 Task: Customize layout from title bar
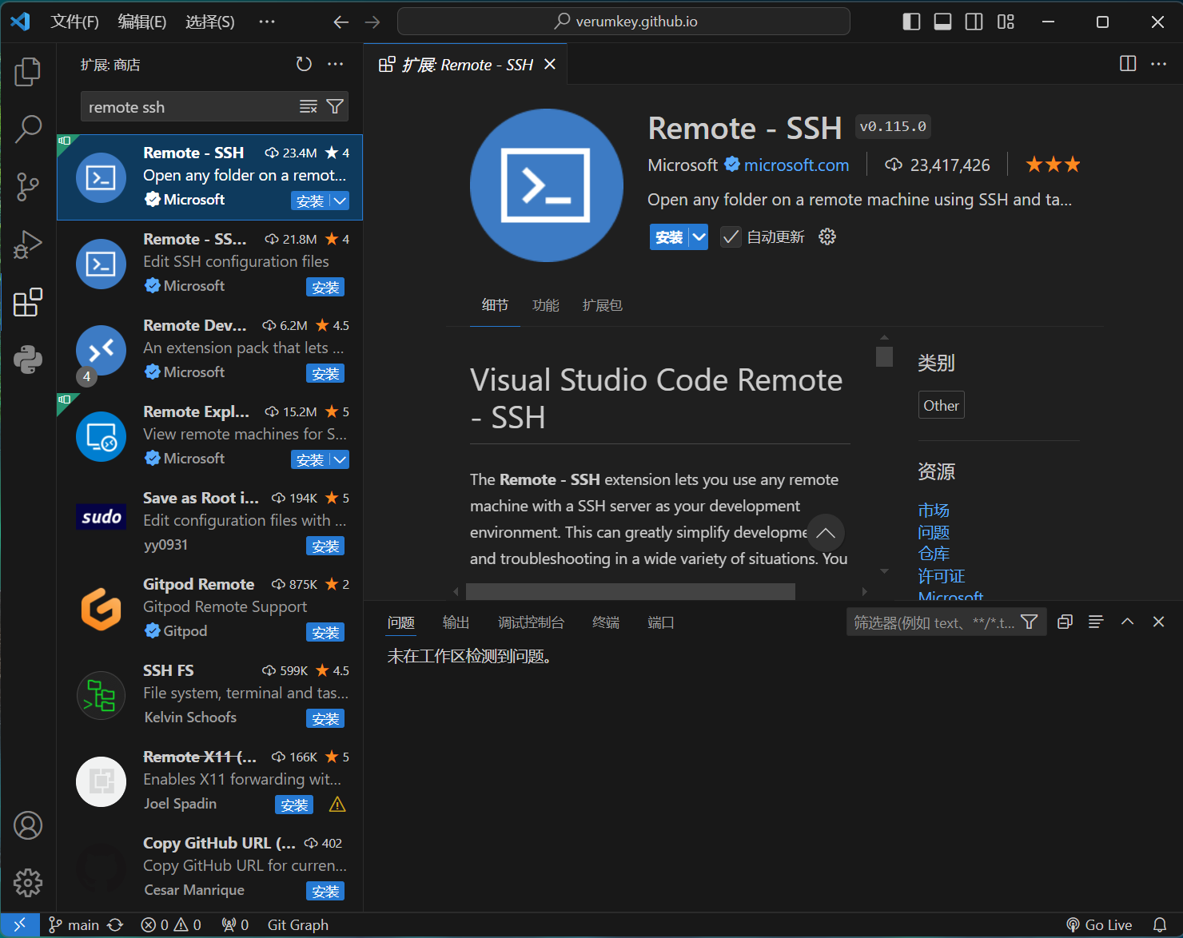[x=1006, y=22]
